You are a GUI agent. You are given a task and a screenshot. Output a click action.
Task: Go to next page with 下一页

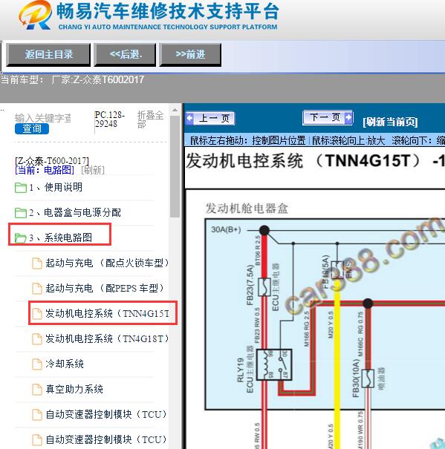coord(328,117)
